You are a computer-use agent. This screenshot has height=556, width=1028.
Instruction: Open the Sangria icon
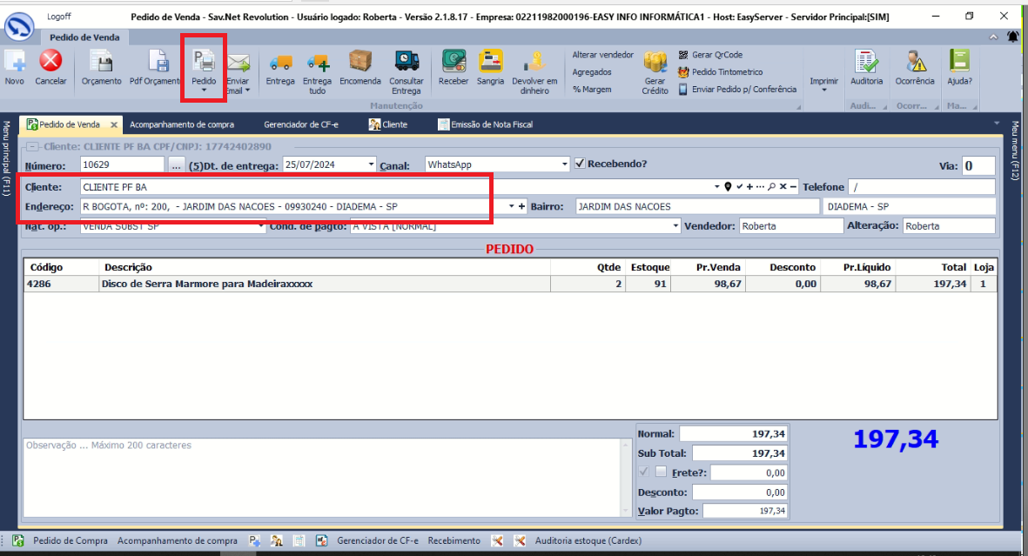[491, 63]
